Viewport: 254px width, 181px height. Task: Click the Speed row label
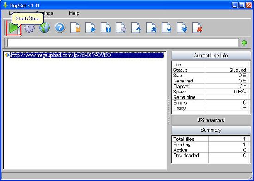tap(180, 92)
